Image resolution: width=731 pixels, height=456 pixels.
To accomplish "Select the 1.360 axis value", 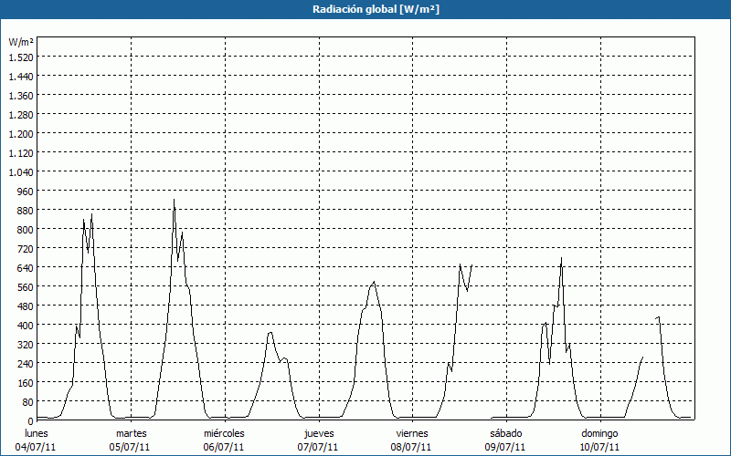I will coord(21,96).
